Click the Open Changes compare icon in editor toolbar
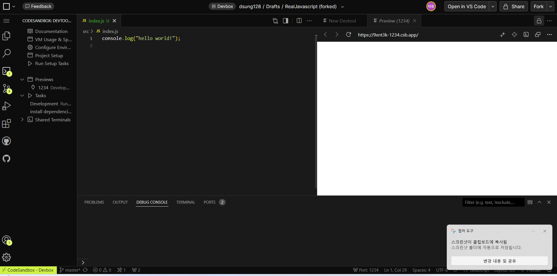This screenshot has width=557, height=276. click(x=275, y=21)
